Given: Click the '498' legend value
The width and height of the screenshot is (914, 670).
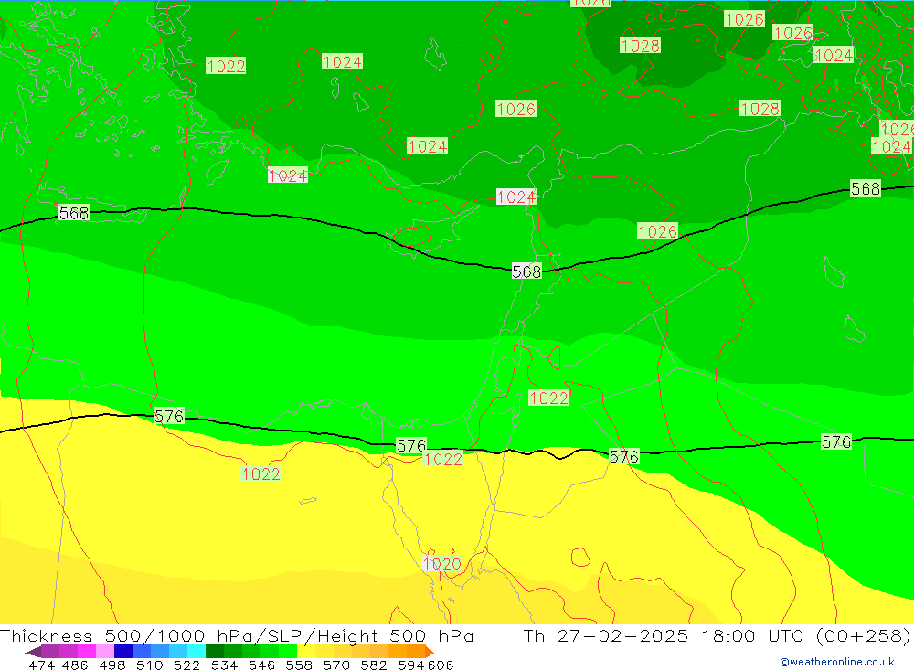Looking at the screenshot, I should click(x=112, y=665).
